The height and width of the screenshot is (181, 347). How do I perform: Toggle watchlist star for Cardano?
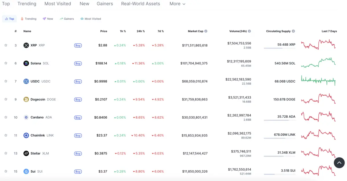click(x=6, y=117)
